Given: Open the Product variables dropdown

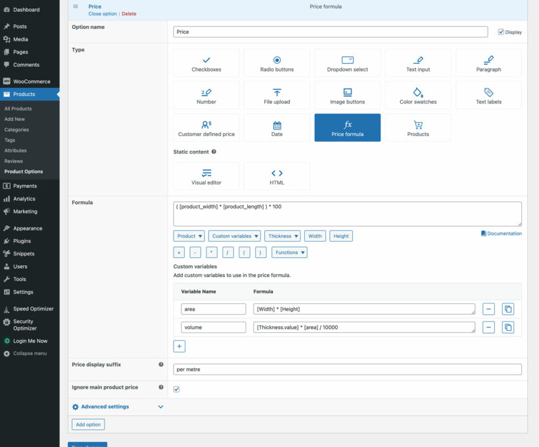Looking at the screenshot, I should click(x=189, y=236).
